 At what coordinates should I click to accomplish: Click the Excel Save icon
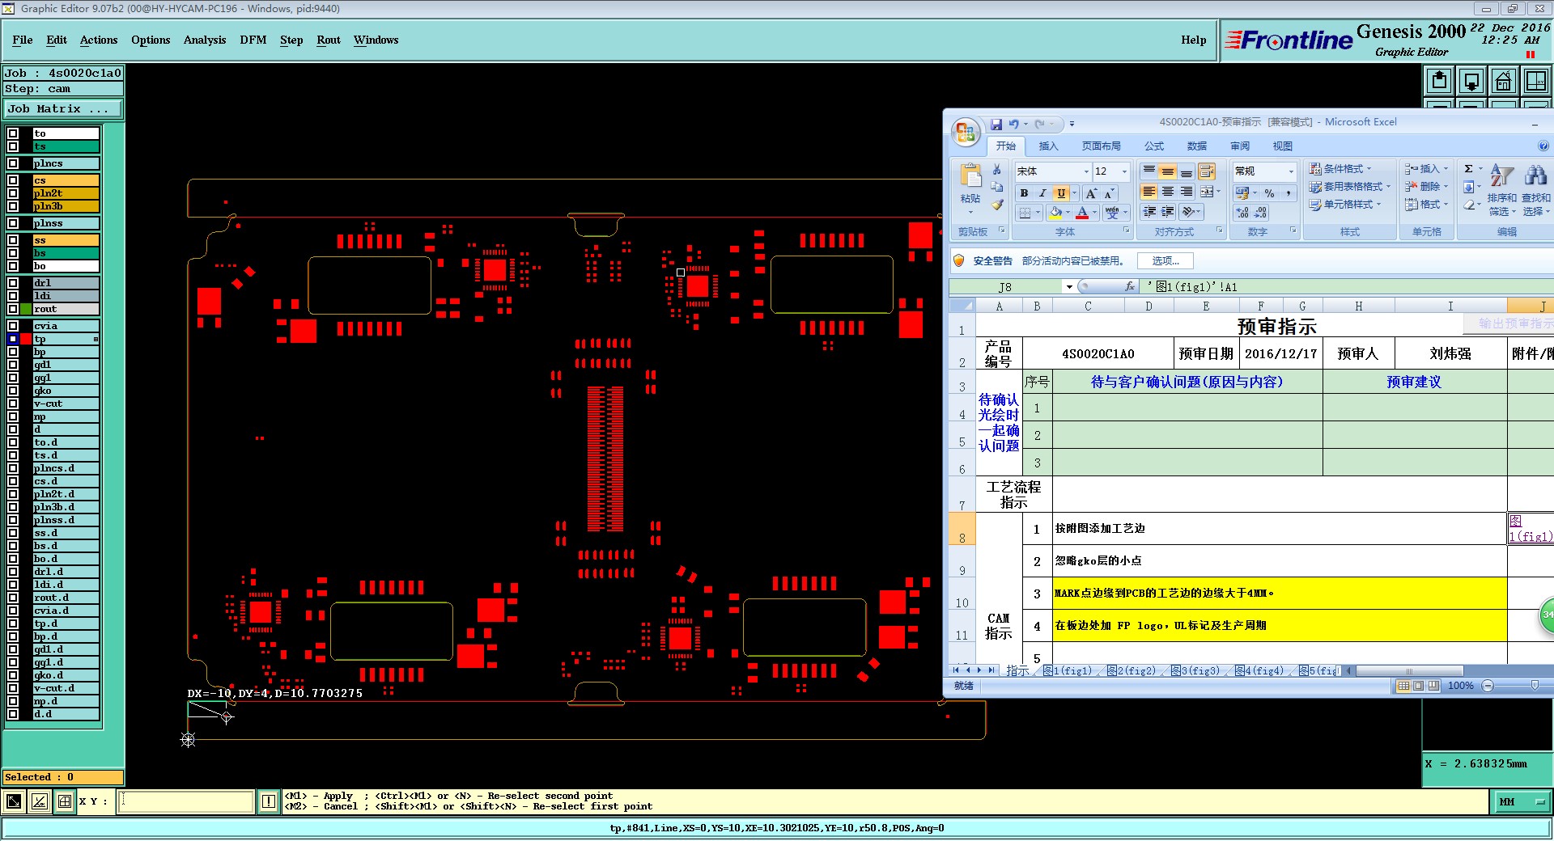coord(996,125)
